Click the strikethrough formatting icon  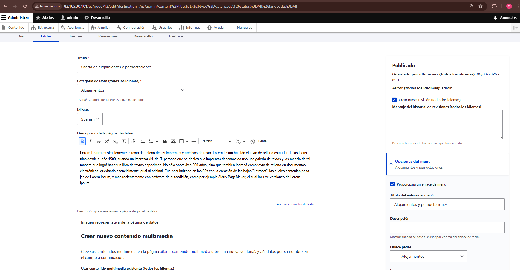[99, 141]
